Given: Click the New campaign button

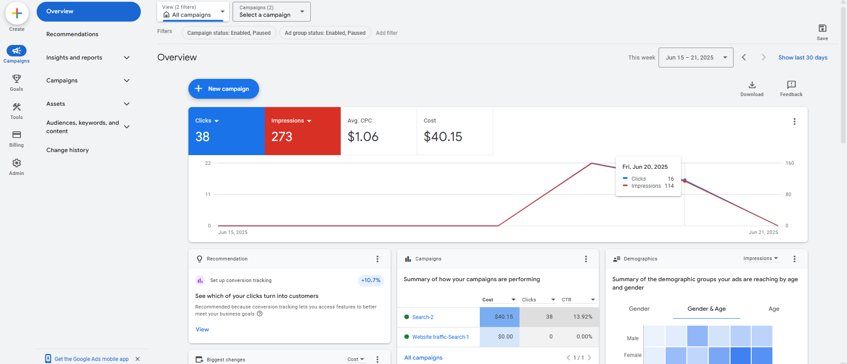Looking at the screenshot, I should pos(224,89).
